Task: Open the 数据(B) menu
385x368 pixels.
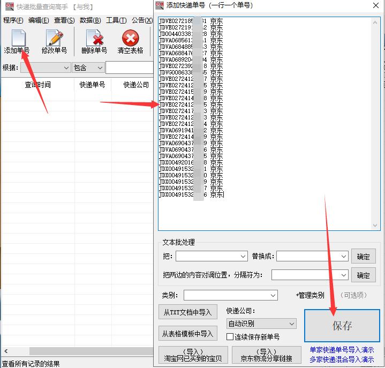Action: (90, 20)
